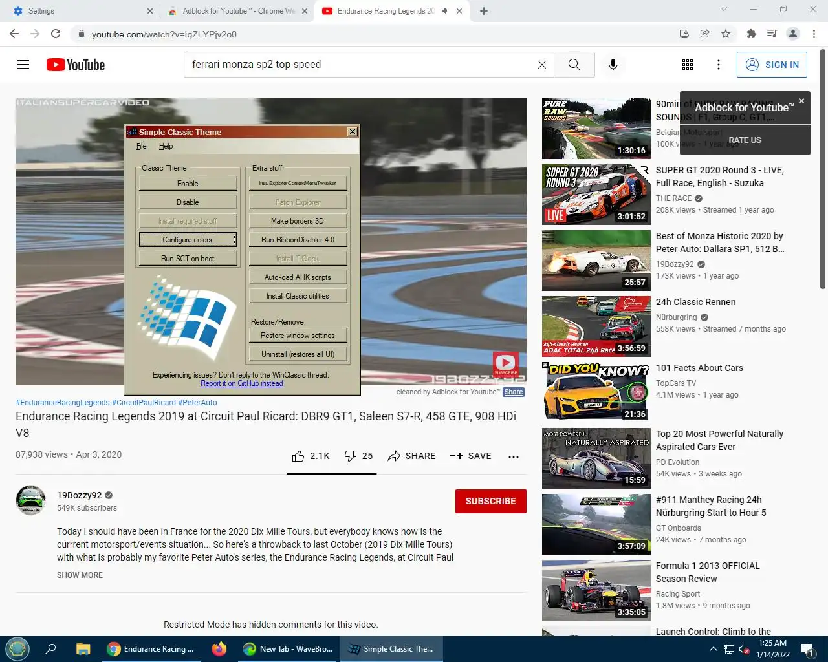Open Chrome three-dot menu
The width and height of the screenshot is (828, 662).
coord(814,34)
